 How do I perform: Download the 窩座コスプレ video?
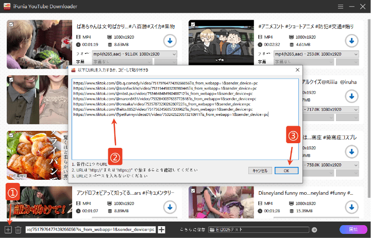(x=351, y=151)
